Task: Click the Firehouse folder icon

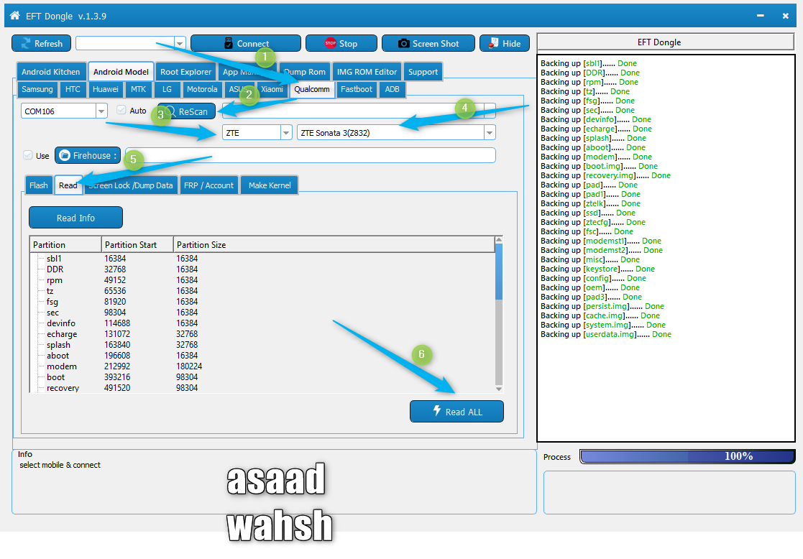Action: [x=65, y=155]
